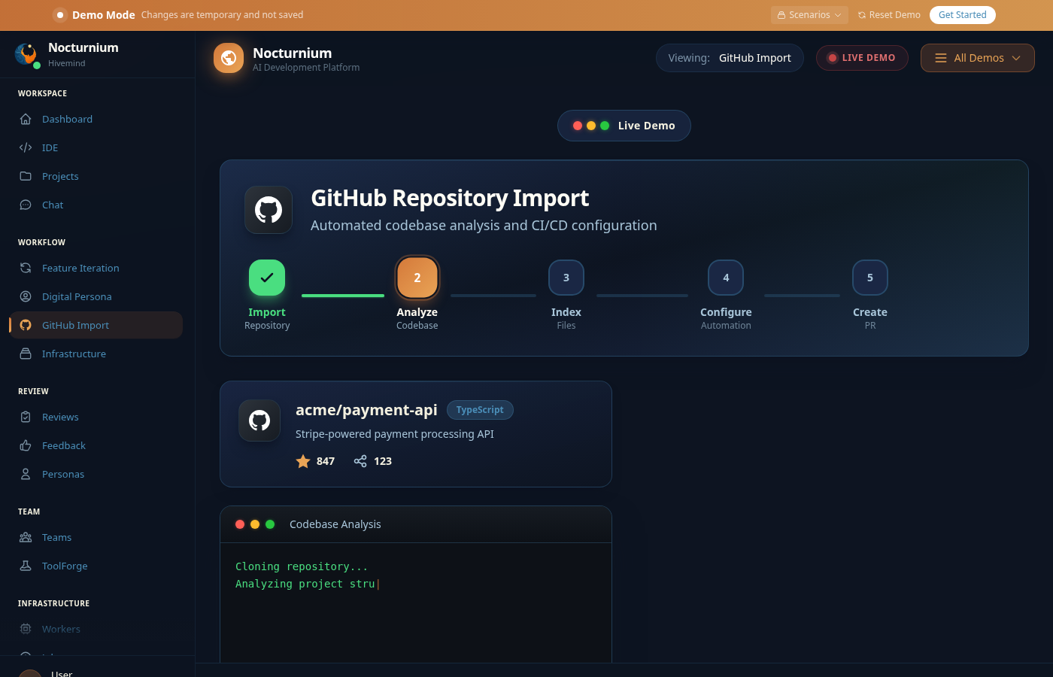Click the Projects folder icon
1053x677 pixels.
26,176
